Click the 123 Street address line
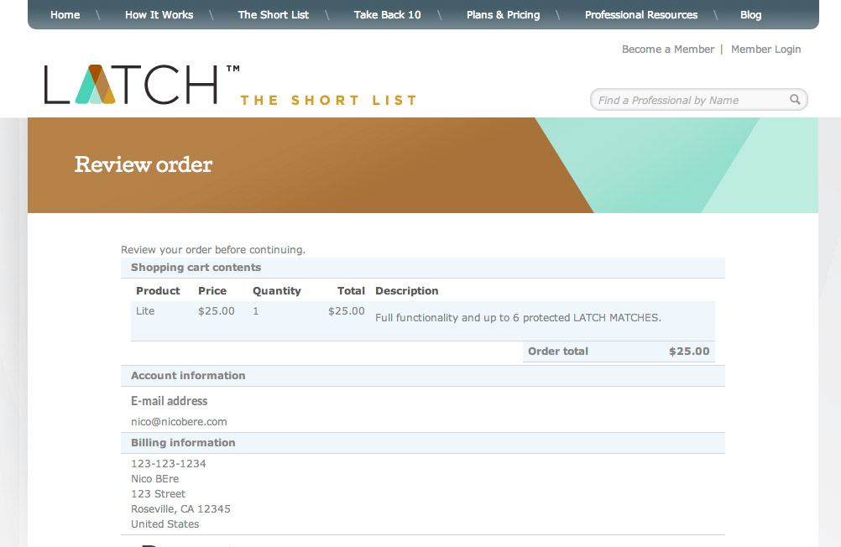Screen dimensions: 841x547 (x=159, y=494)
